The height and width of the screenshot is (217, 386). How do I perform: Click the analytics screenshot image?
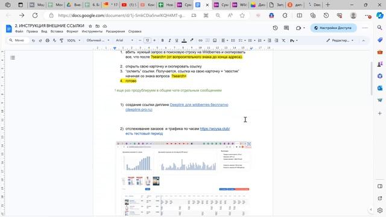tap(183, 179)
